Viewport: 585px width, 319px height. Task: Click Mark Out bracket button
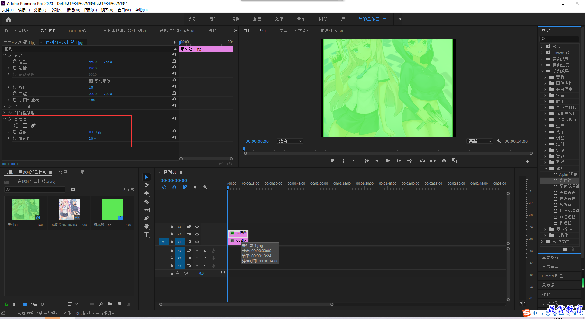click(x=353, y=161)
